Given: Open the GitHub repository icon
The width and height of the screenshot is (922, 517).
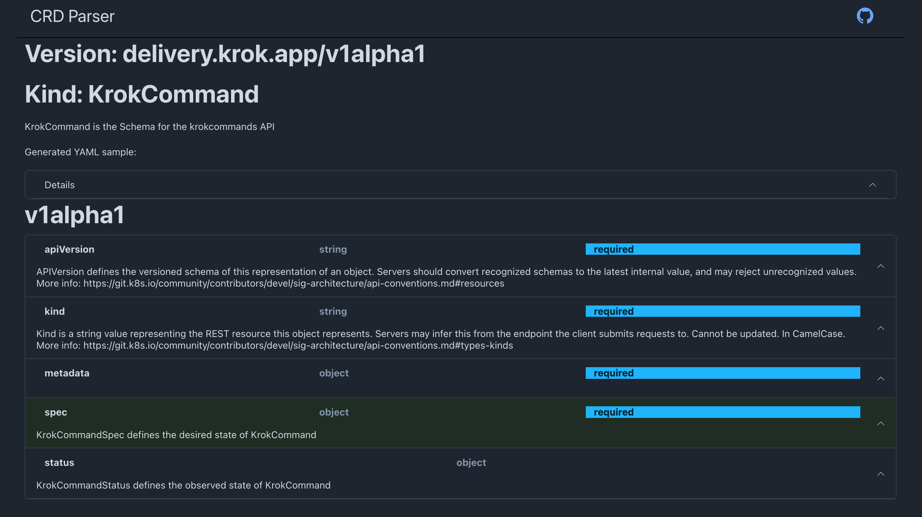Looking at the screenshot, I should (865, 16).
